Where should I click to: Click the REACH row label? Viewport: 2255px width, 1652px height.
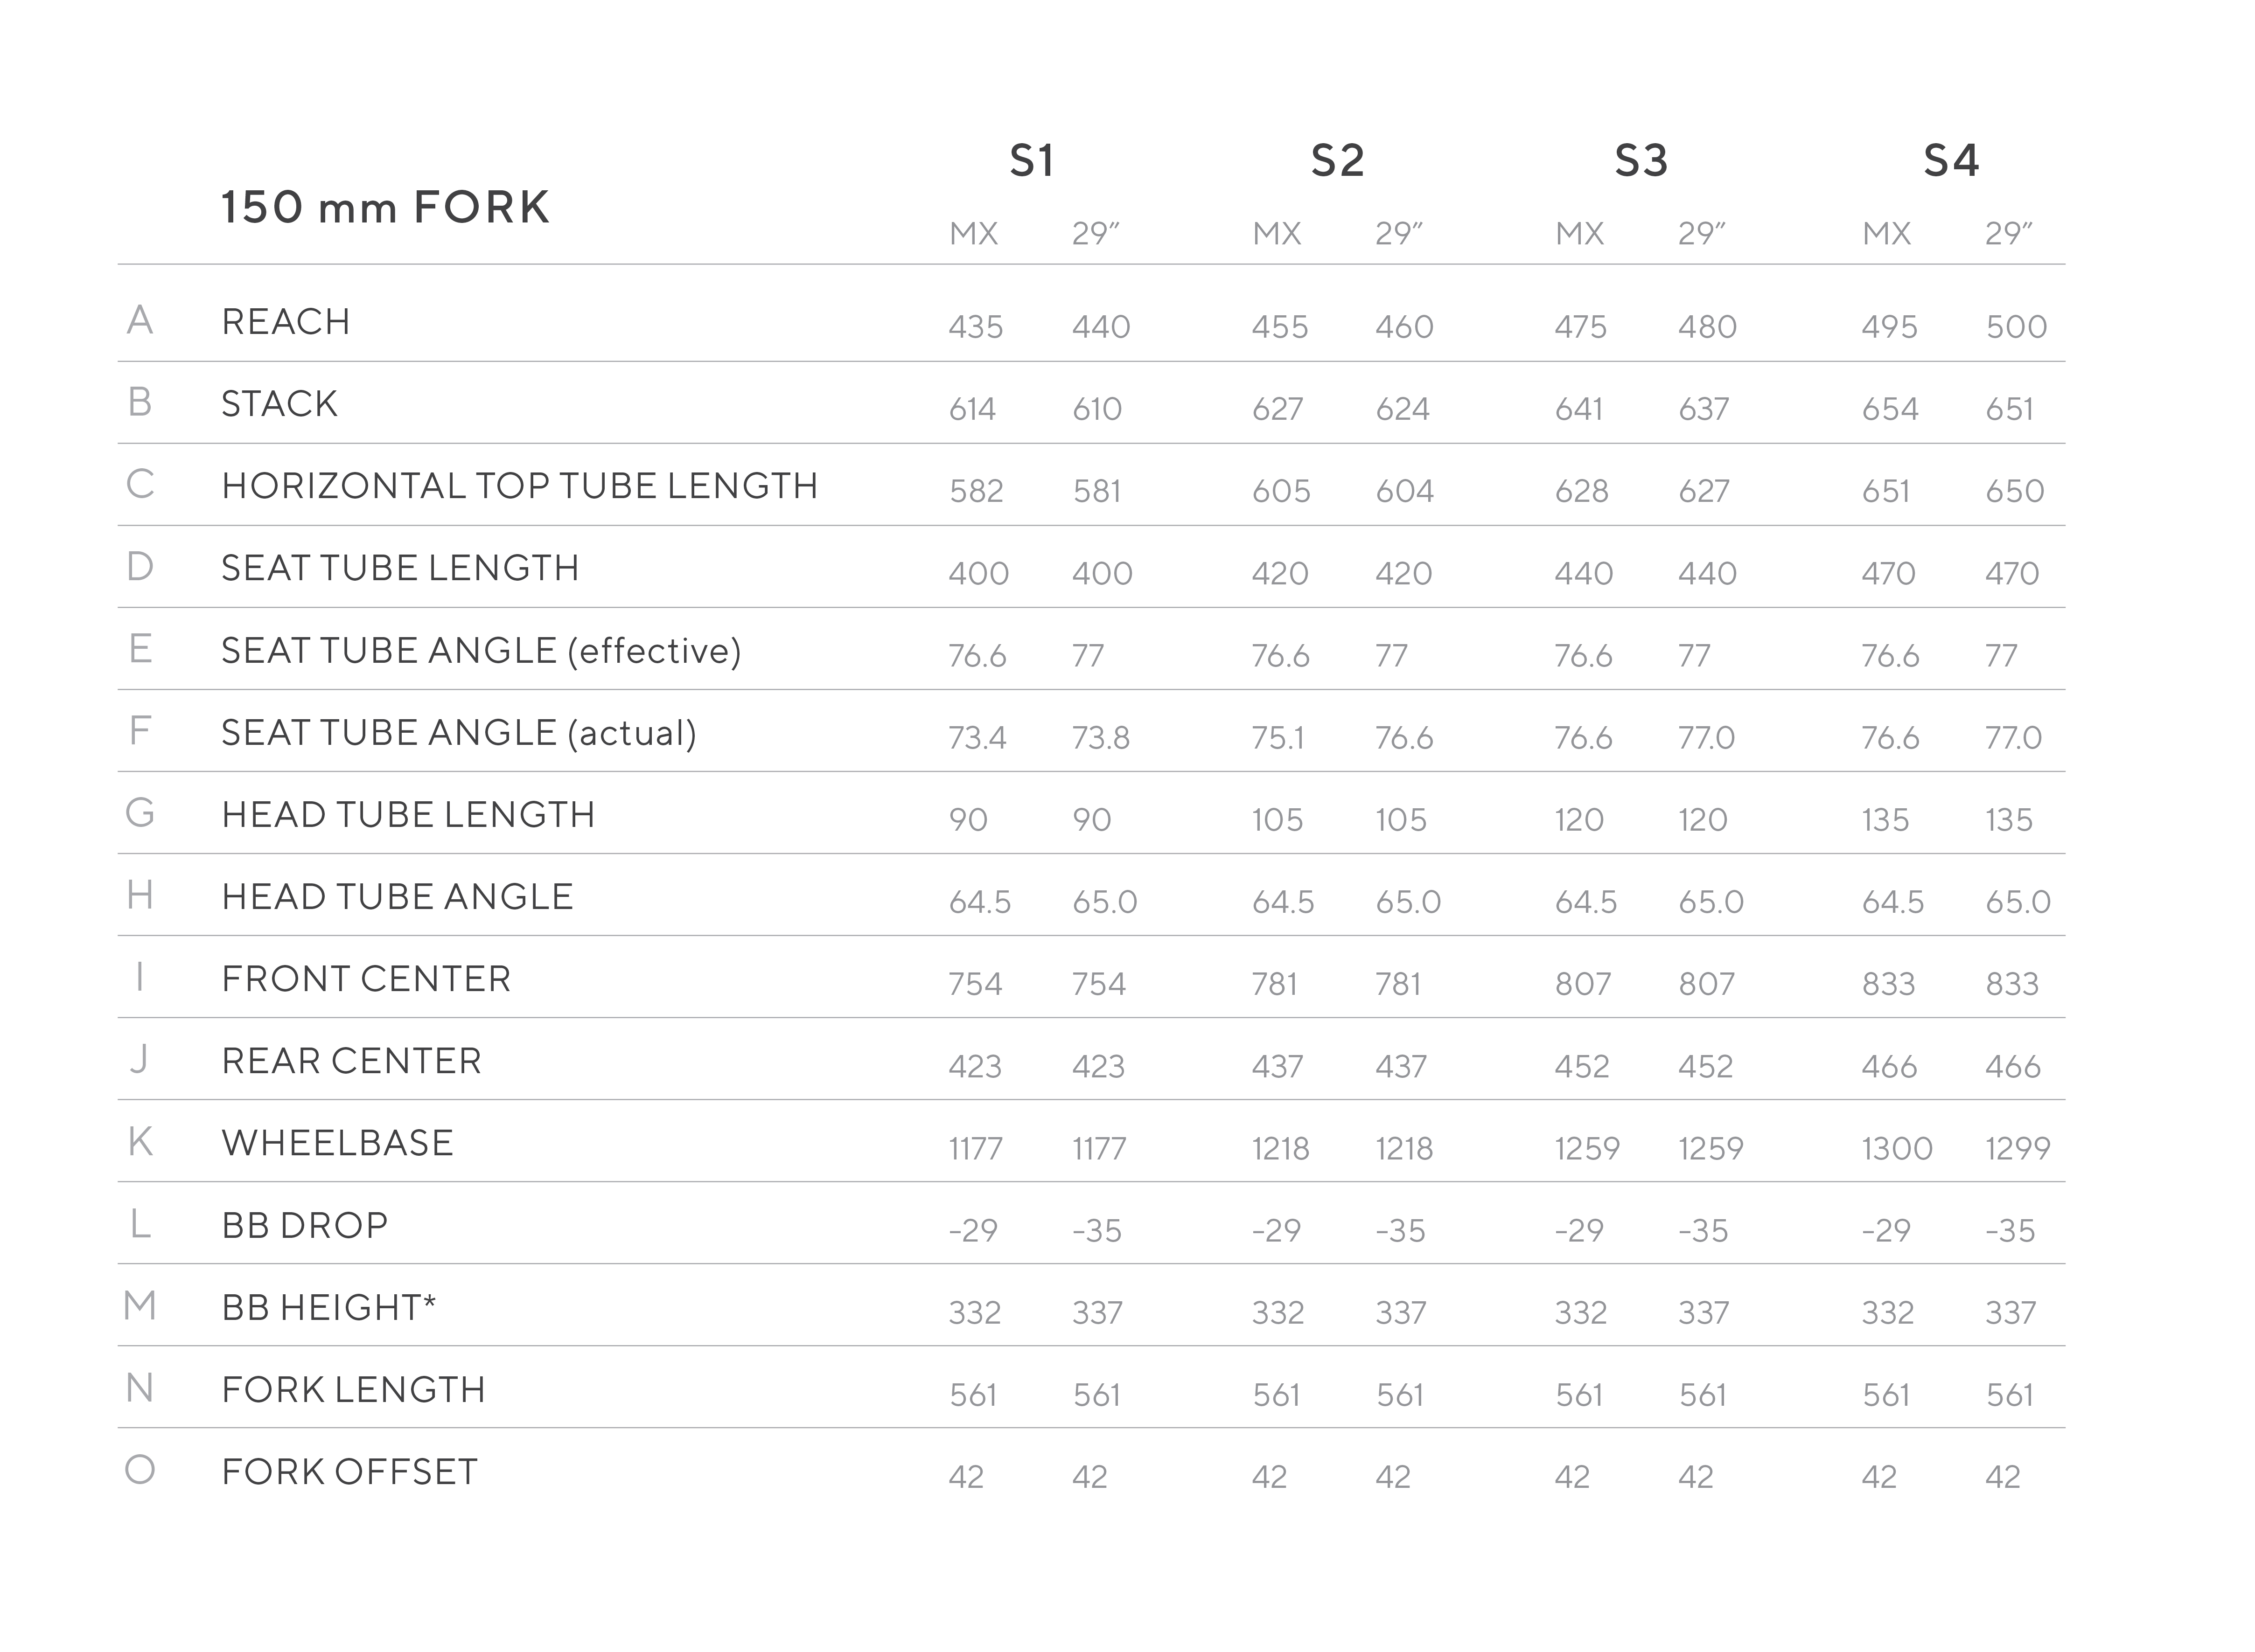286,322
